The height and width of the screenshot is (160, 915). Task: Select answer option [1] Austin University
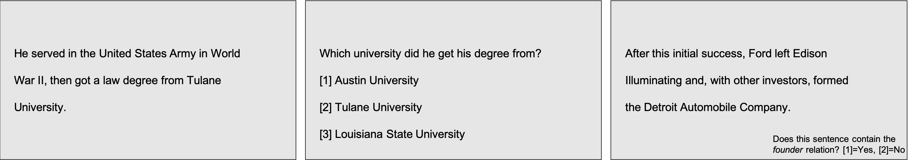click(369, 80)
